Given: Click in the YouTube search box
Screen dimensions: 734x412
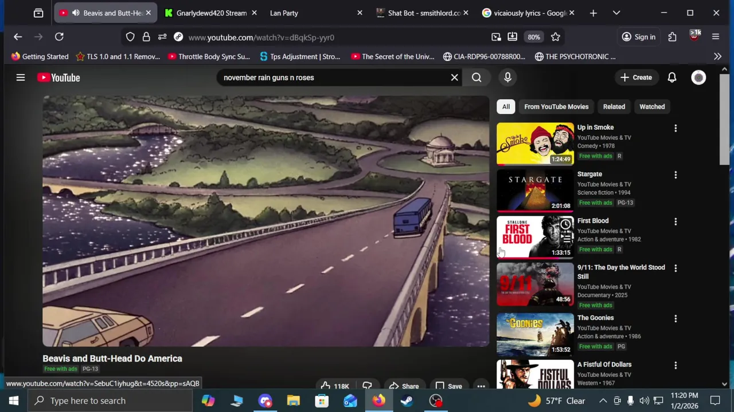Looking at the screenshot, I should tap(333, 77).
